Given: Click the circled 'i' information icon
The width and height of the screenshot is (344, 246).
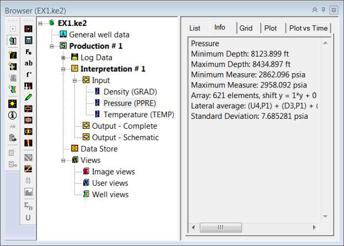Looking at the screenshot, I should 13,115.
